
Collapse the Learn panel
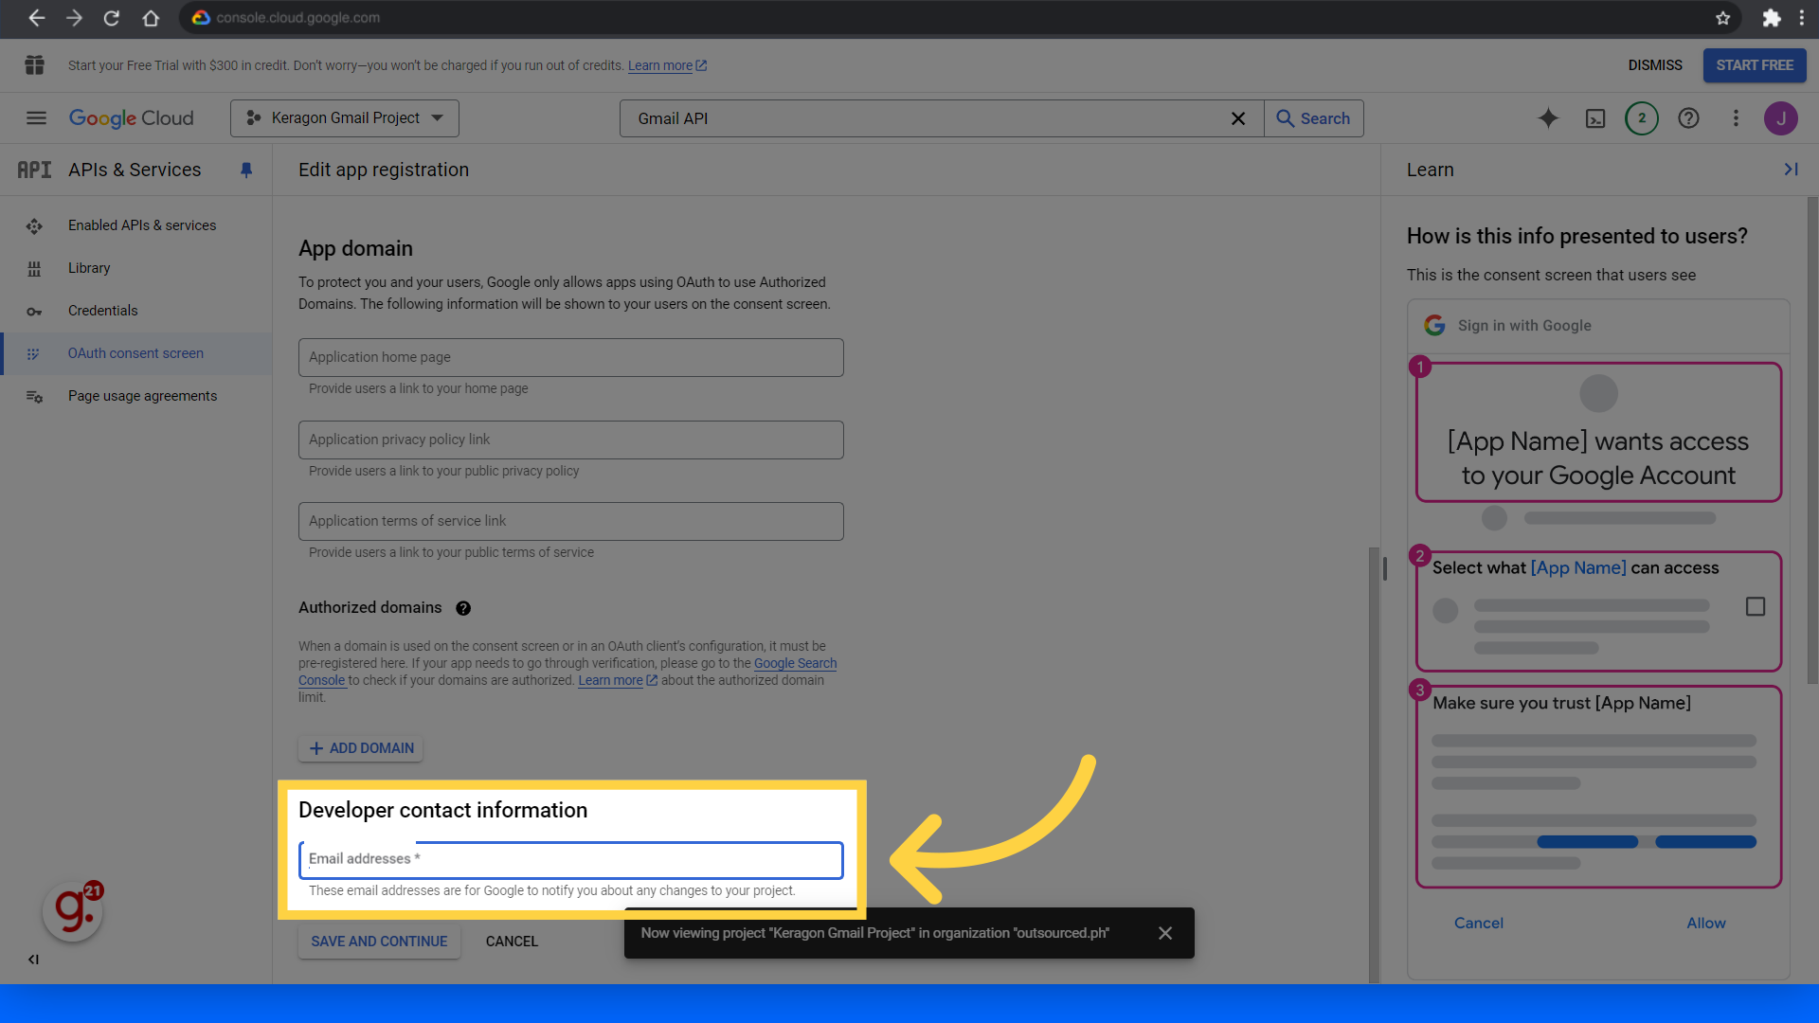[1791, 170]
